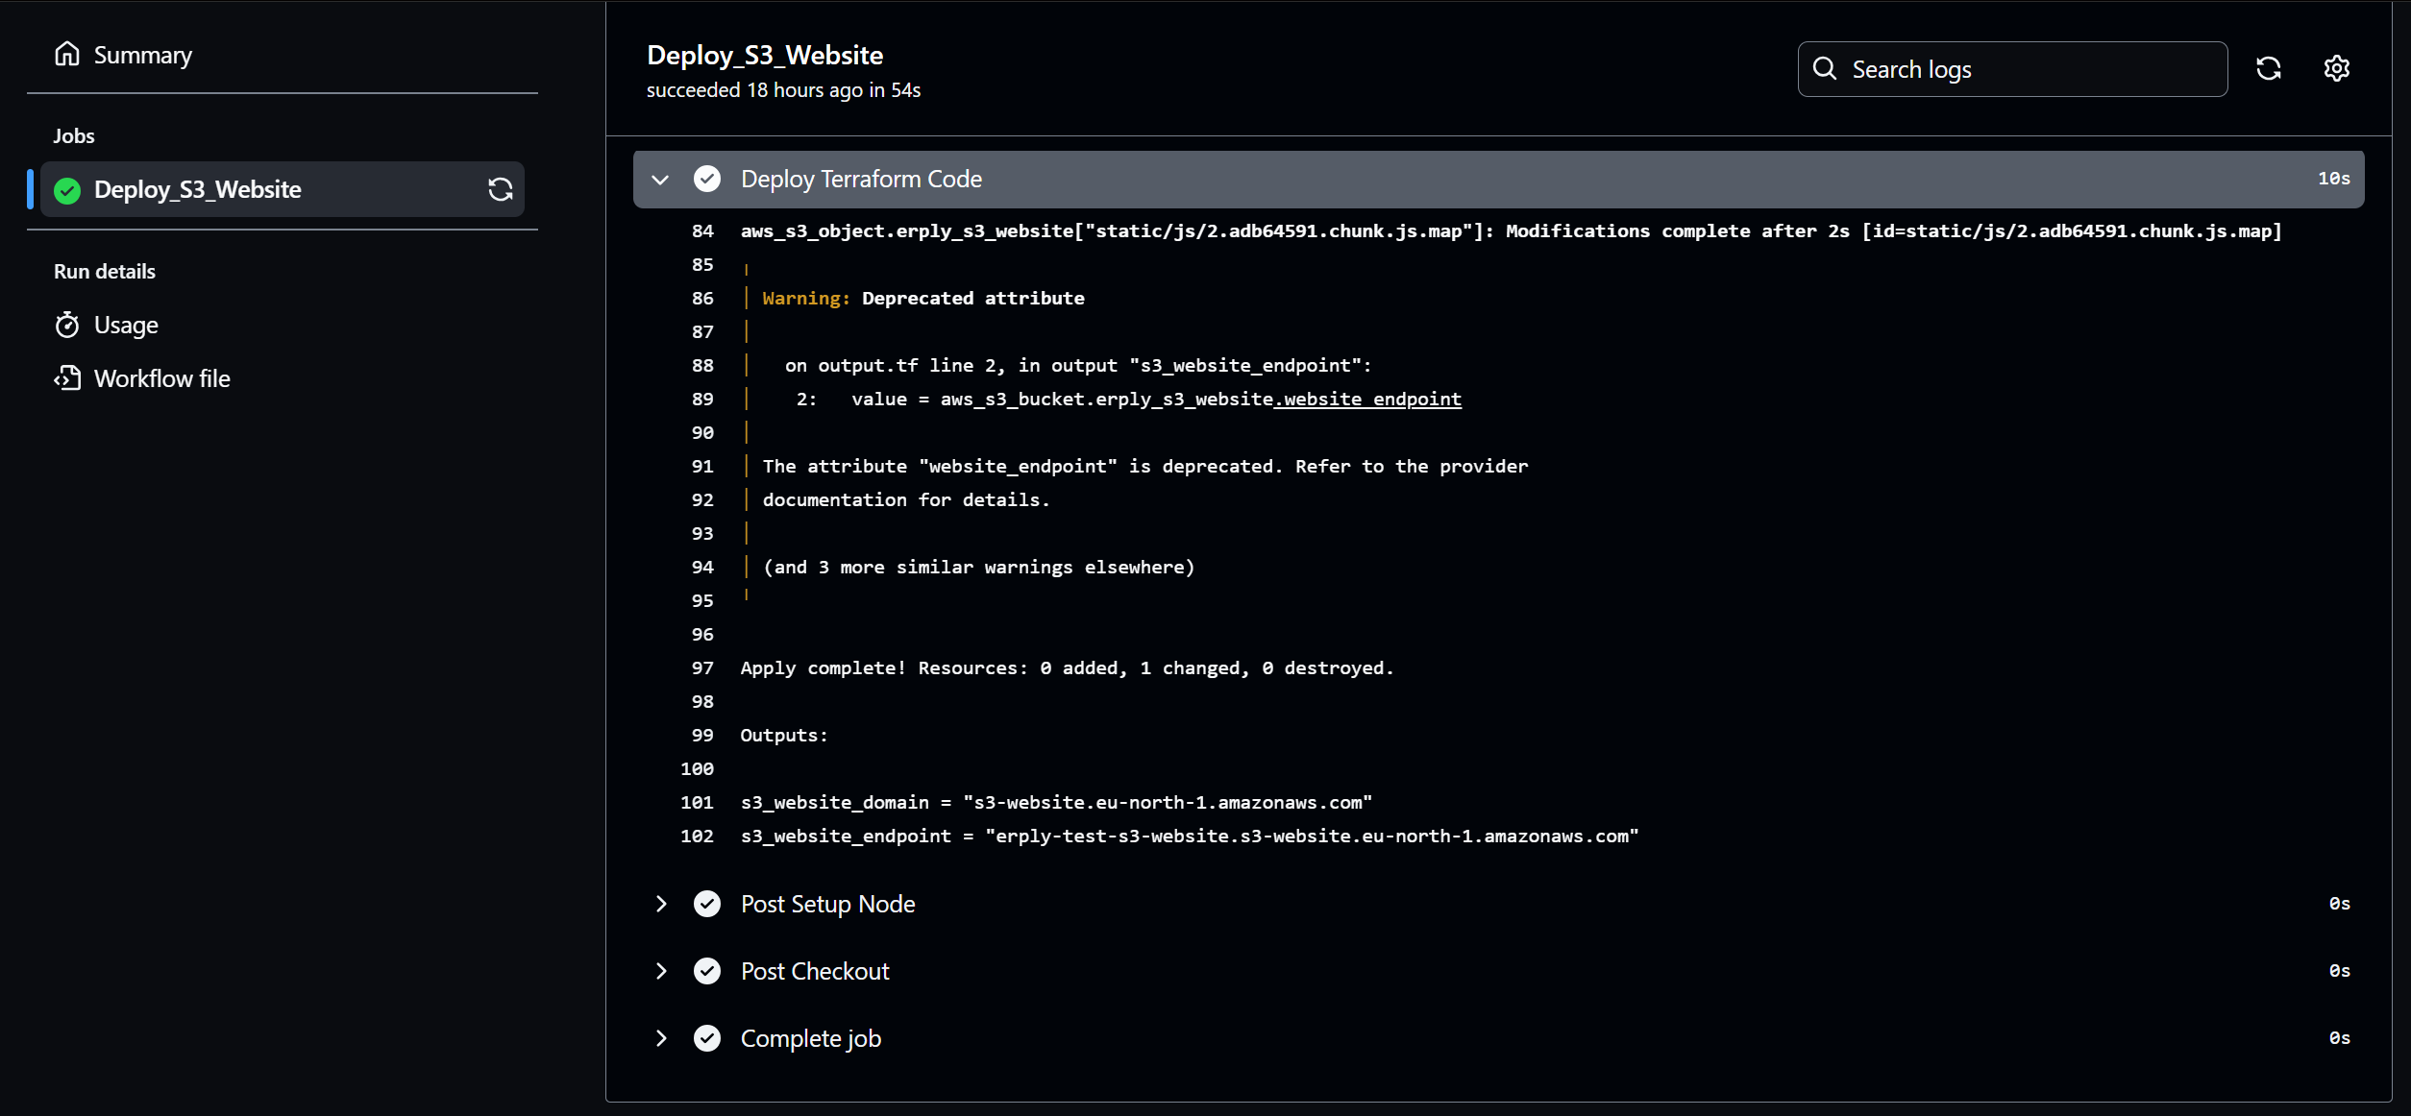This screenshot has height=1116, width=2411.
Task: Expand the Post Checkout step
Action: (660, 971)
